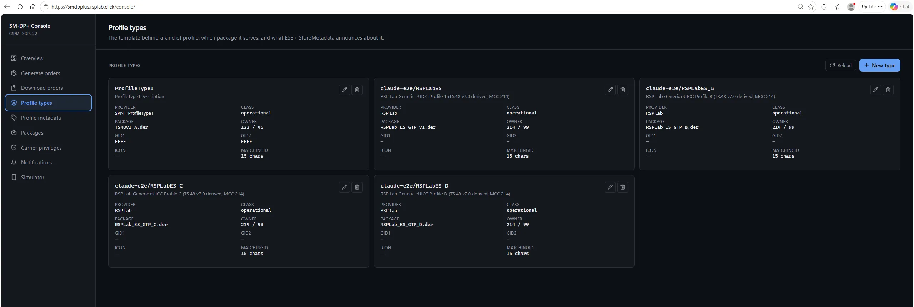
Task: Open the browser home page icon
Action: point(33,7)
